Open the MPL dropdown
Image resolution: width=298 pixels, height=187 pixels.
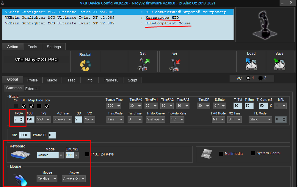tap(281, 106)
